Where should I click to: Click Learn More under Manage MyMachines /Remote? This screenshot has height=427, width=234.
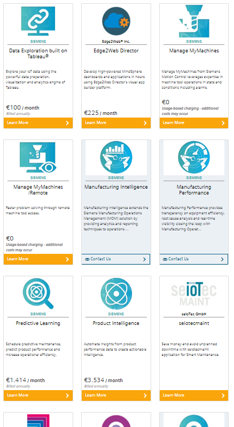click(38, 259)
